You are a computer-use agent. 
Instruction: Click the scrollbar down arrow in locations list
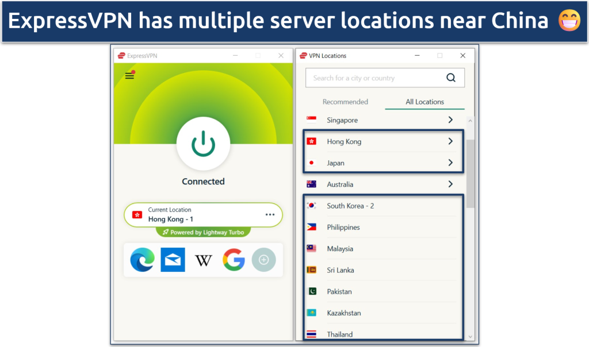471,337
